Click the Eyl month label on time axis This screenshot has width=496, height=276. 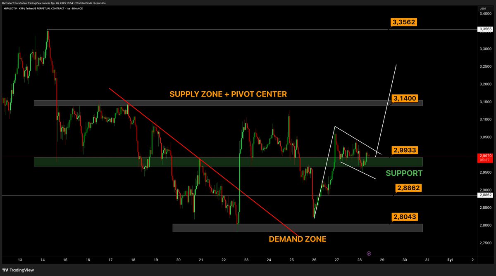[450, 260]
